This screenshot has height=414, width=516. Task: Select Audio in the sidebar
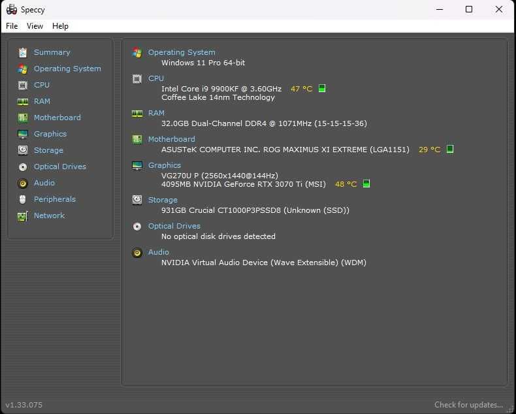pyautogui.click(x=44, y=183)
